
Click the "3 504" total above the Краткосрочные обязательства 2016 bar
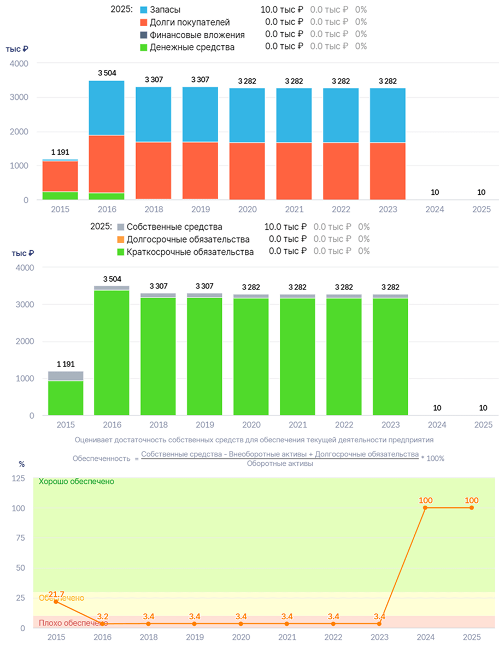(x=112, y=279)
